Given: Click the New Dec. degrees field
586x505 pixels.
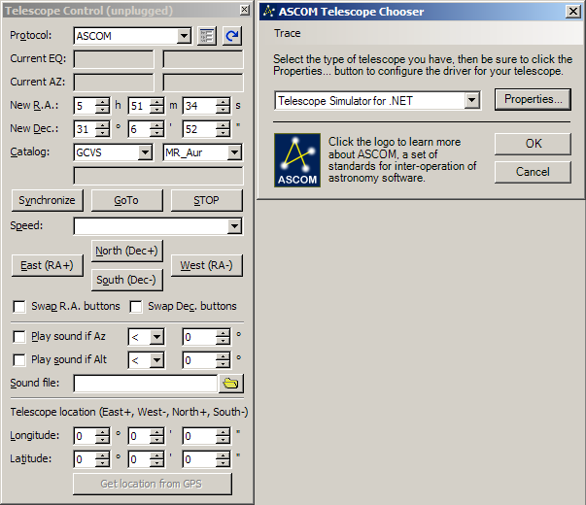Looking at the screenshot, I should [x=86, y=129].
